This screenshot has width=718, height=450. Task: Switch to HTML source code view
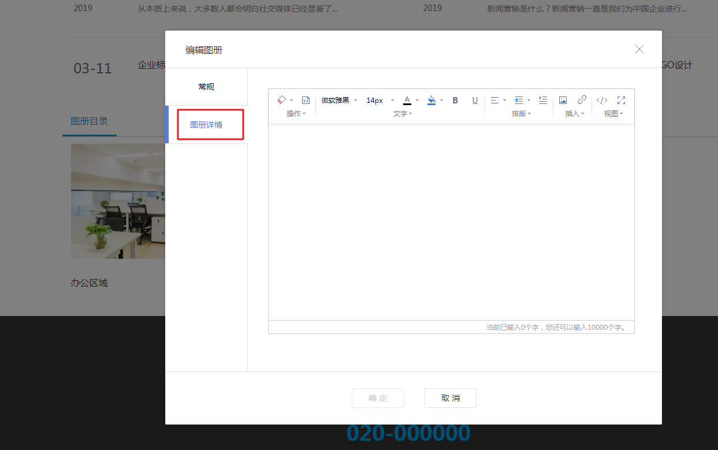pyautogui.click(x=602, y=100)
